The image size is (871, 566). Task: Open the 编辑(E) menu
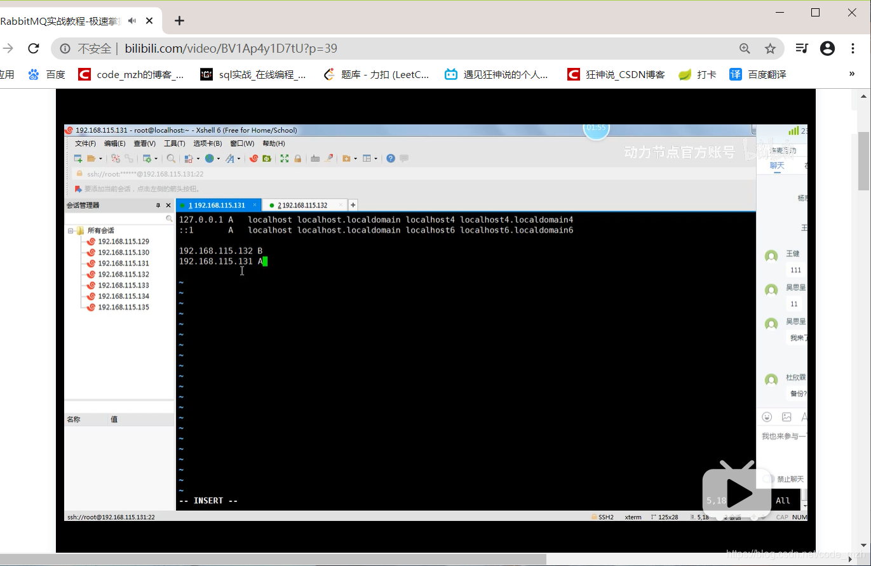point(115,144)
